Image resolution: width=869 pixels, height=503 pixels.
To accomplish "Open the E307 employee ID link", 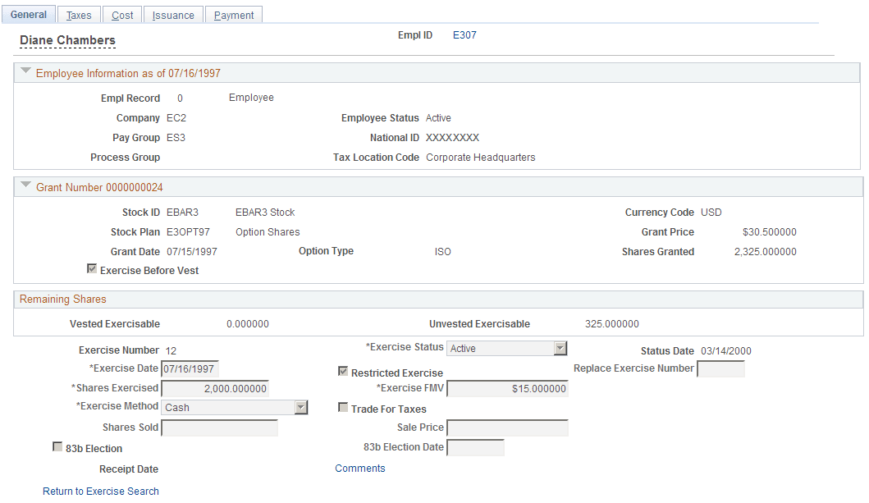I will 464,35.
